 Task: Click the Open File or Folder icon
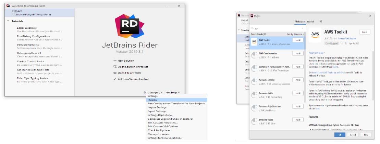[x=115, y=73]
